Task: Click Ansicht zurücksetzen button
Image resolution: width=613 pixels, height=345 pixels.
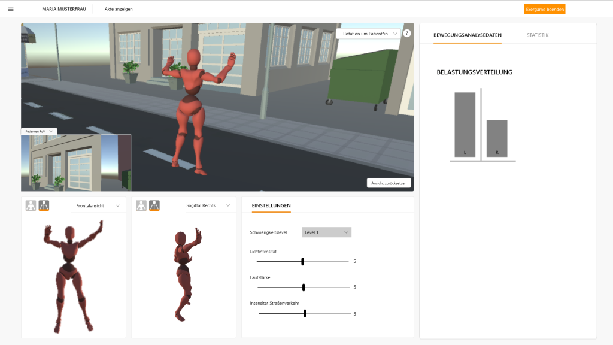Action: tap(389, 183)
